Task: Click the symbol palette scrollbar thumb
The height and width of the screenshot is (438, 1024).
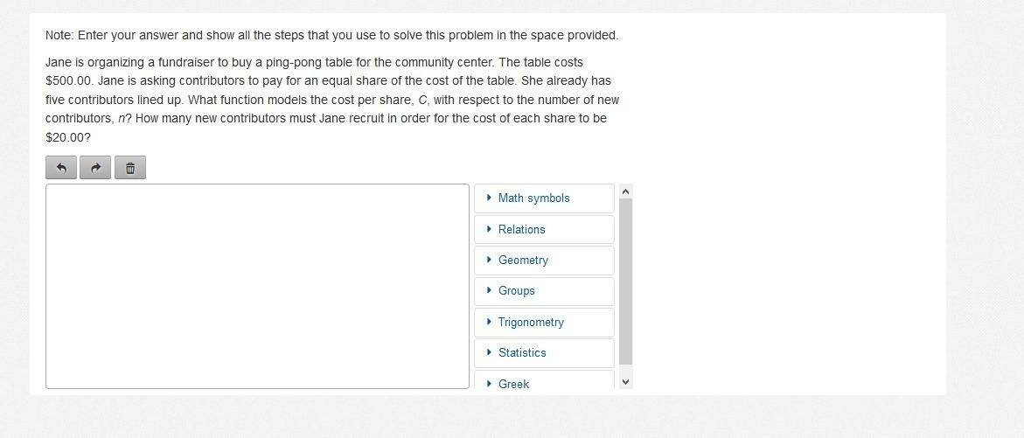Action: coord(625,280)
